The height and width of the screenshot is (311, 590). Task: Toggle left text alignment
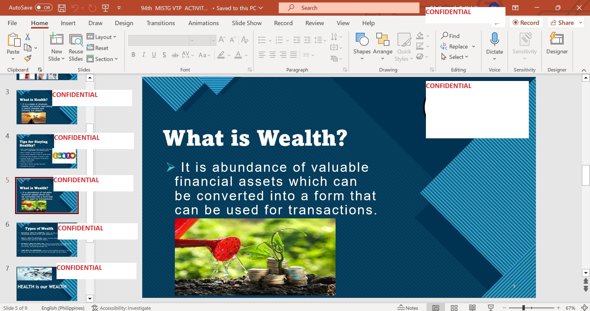pos(262,55)
